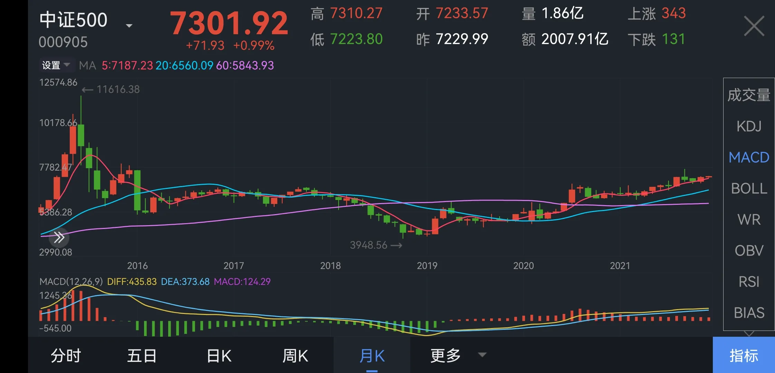Tap the MA 5:7187.23 value

[x=127, y=65]
